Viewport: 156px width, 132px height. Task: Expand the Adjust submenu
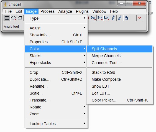tap(56, 28)
